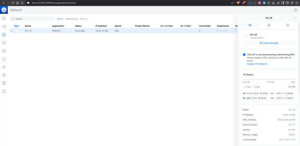300x146 pixels.
Task: Click the browser address bar URL
Action: (x=54, y=3)
